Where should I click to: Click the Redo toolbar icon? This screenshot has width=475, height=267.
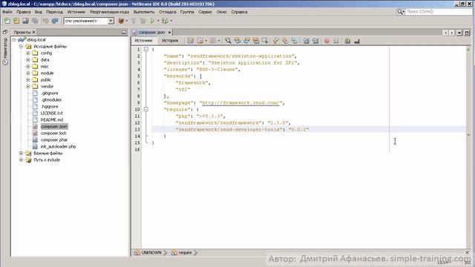(x=55, y=21)
